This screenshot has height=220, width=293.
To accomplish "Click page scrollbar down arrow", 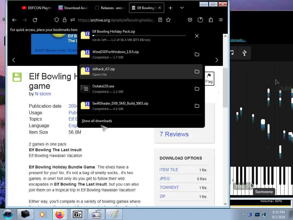I will coord(225,204).
